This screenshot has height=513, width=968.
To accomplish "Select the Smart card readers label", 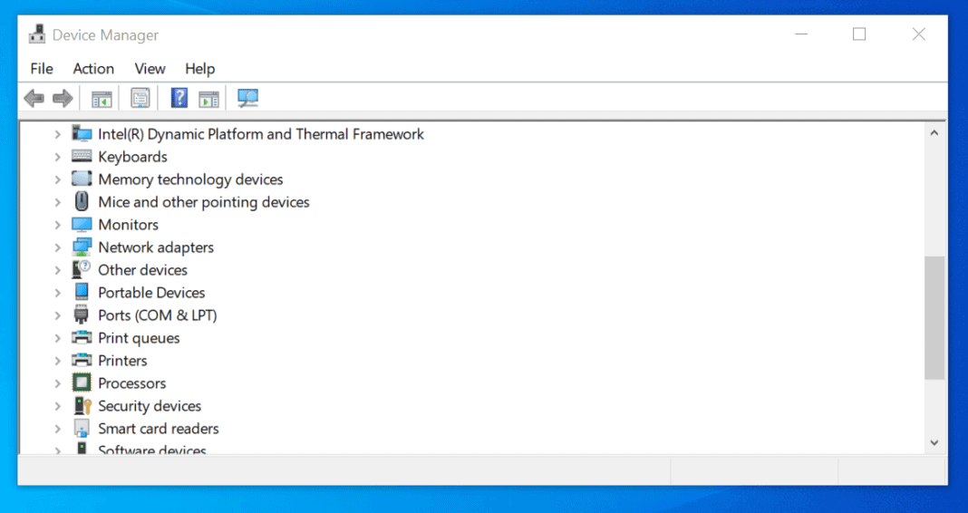I will (x=158, y=429).
